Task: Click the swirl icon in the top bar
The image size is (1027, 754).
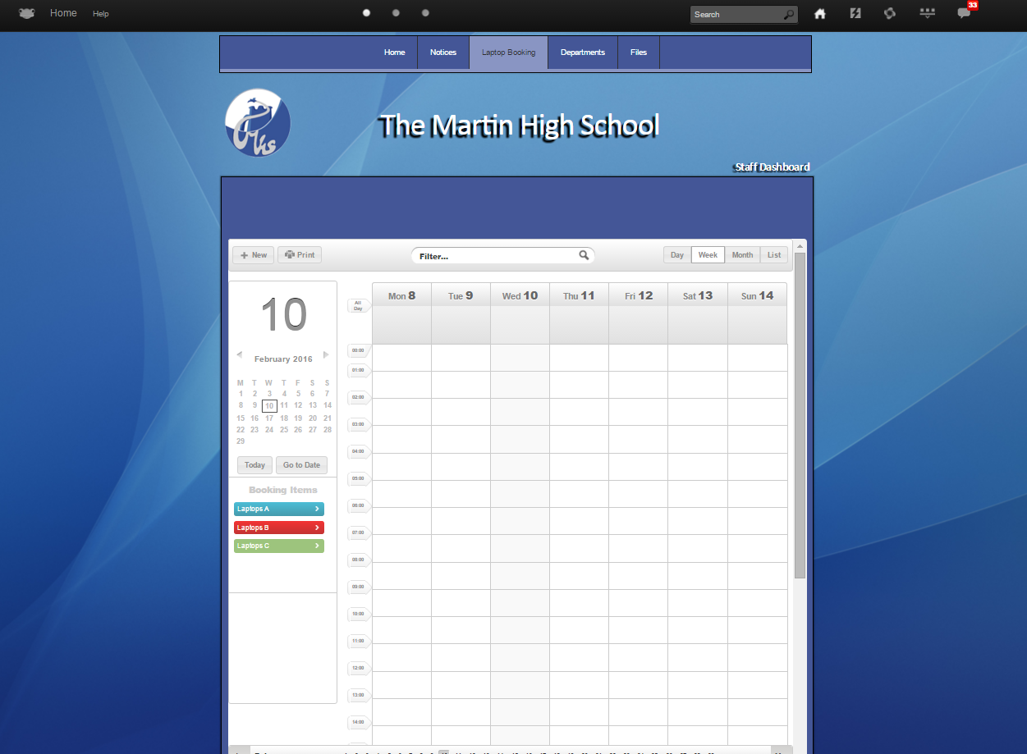Action: pyautogui.click(x=889, y=13)
